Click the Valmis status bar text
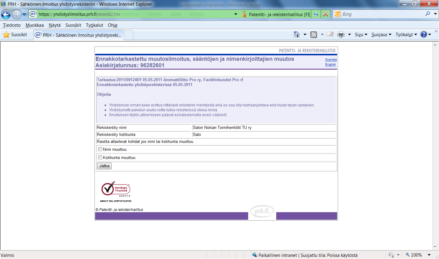This screenshot has width=439, height=259. (7, 255)
